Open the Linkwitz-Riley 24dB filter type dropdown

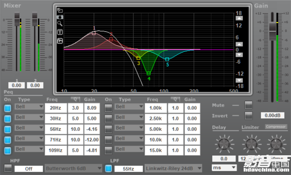pyautogui.click(x=173, y=168)
